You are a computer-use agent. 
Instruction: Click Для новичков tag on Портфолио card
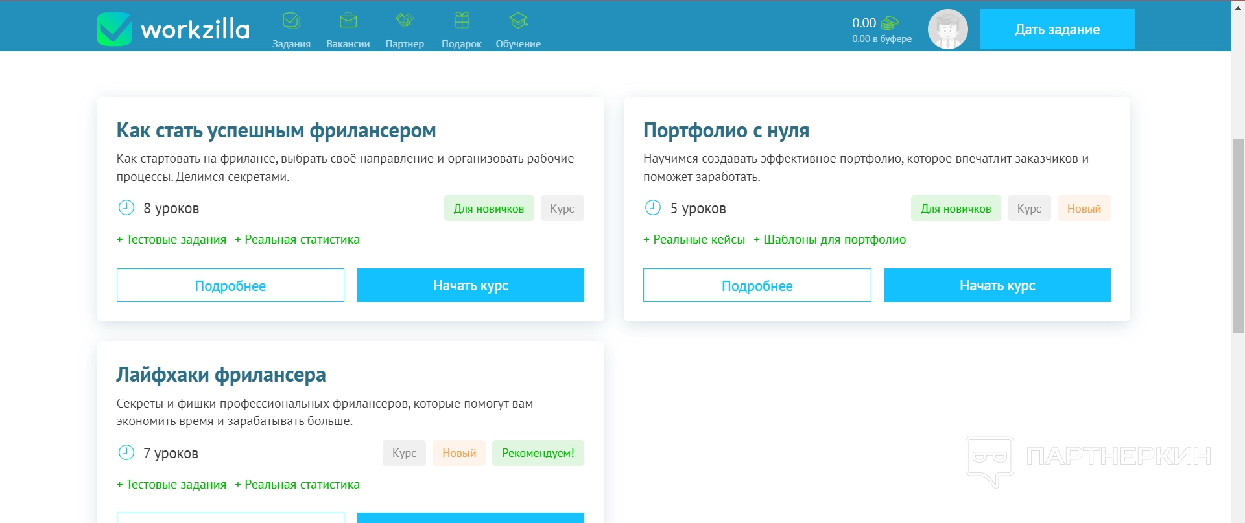point(956,208)
